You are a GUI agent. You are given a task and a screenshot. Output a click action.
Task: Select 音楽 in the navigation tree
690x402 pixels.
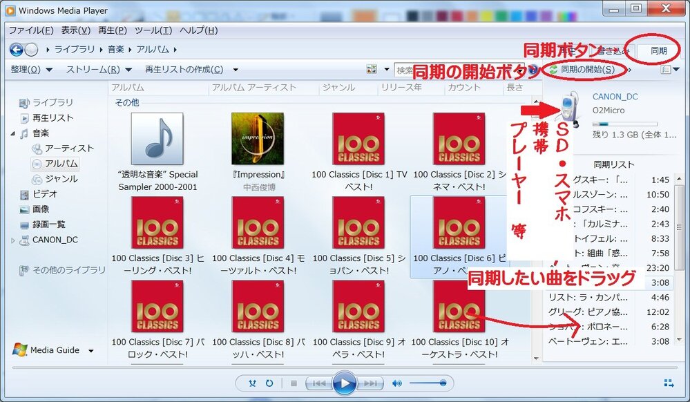coord(41,133)
